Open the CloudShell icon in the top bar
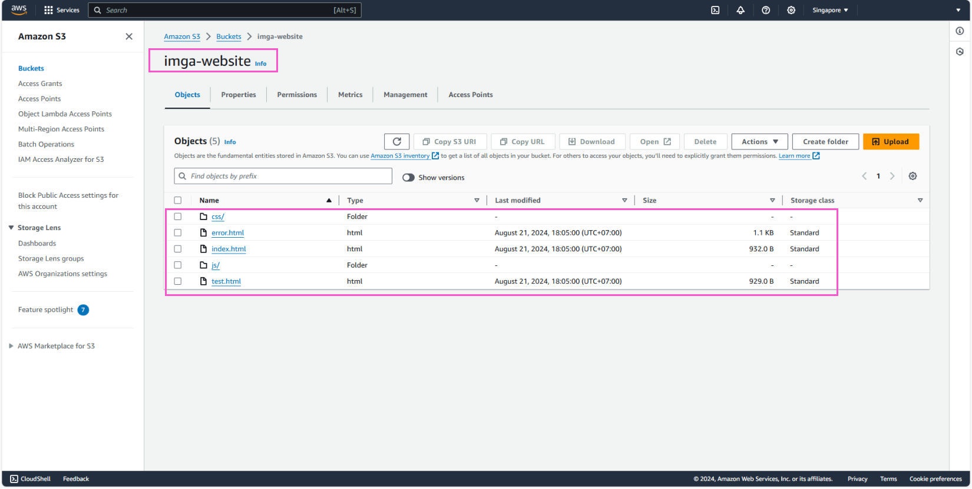The image size is (972, 489). coord(715,10)
